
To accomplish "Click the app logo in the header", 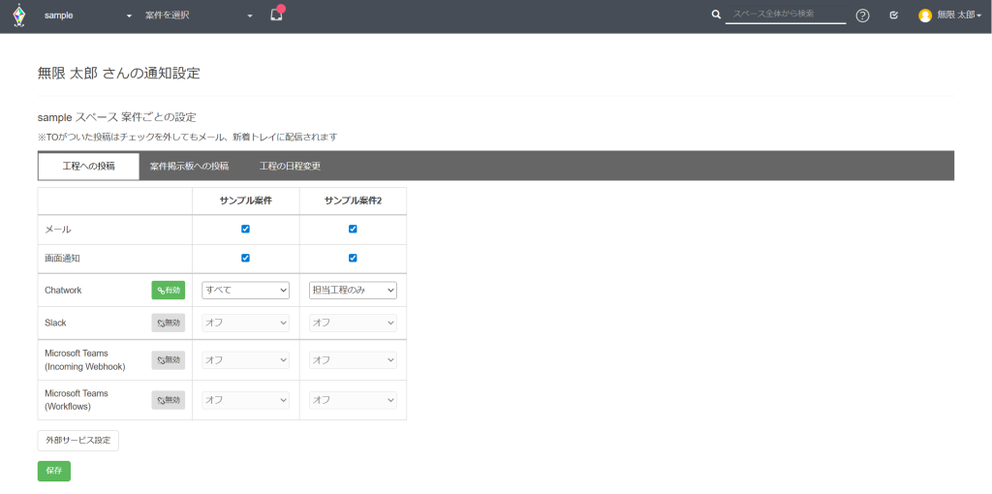I will pyautogui.click(x=18, y=15).
